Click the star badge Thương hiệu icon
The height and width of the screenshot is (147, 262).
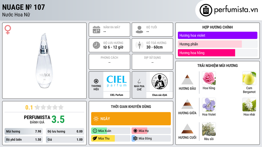(x=96, y=81)
